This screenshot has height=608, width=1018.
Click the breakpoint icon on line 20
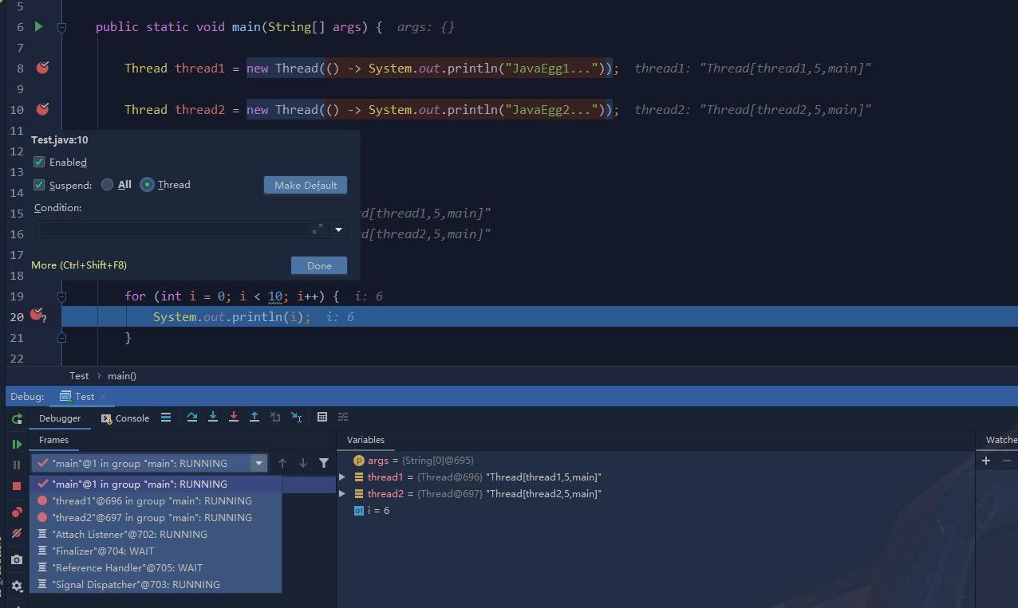37,316
